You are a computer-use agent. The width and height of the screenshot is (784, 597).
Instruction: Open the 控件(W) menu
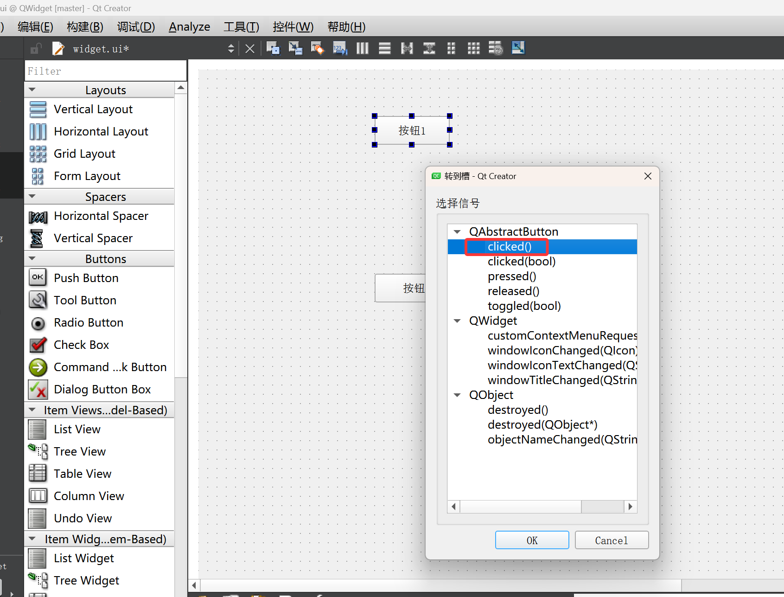(293, 27)
